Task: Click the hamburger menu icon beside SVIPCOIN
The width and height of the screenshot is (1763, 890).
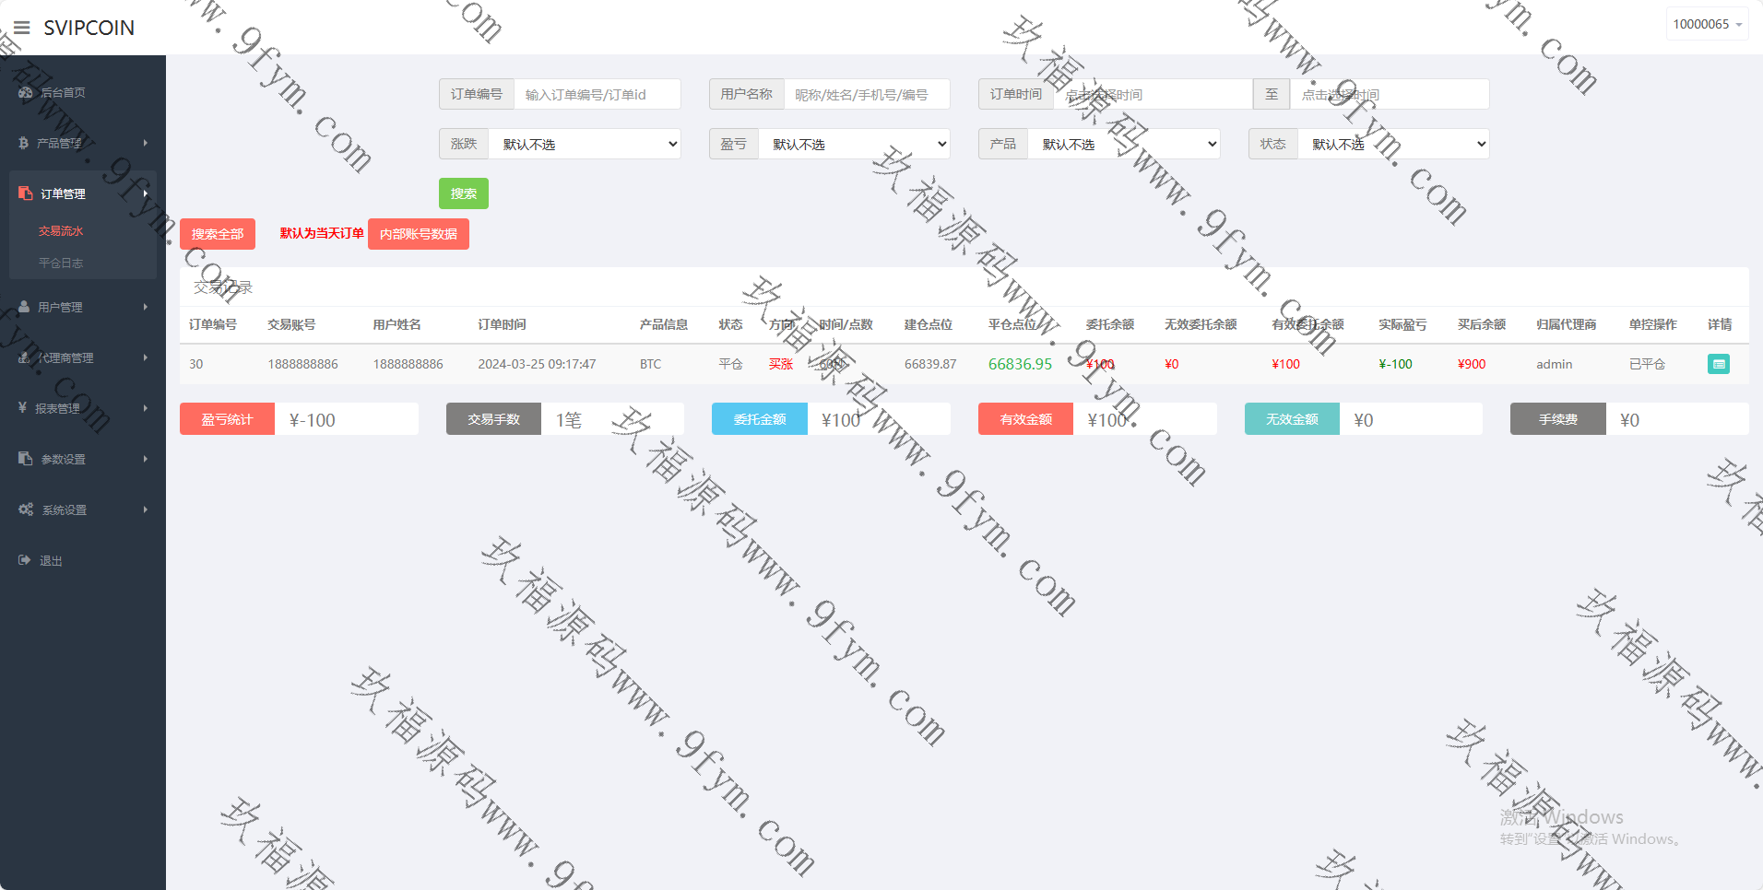Action: (21, 28)
